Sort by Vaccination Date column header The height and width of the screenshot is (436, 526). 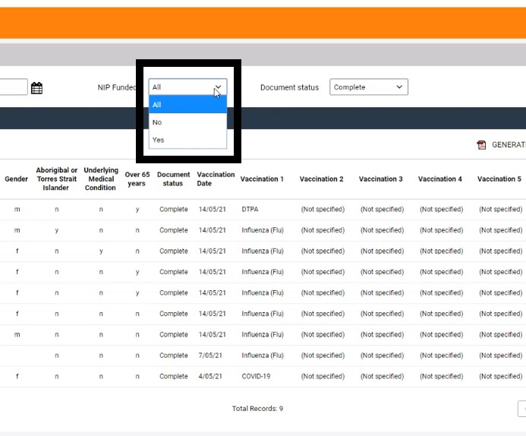(x=216, y=179)
